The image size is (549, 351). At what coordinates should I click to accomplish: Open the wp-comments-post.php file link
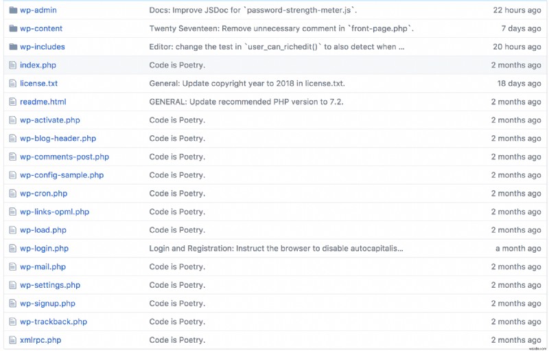click(65, 157)
